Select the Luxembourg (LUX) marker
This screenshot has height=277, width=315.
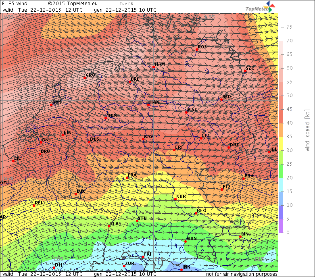pos(76,194)
